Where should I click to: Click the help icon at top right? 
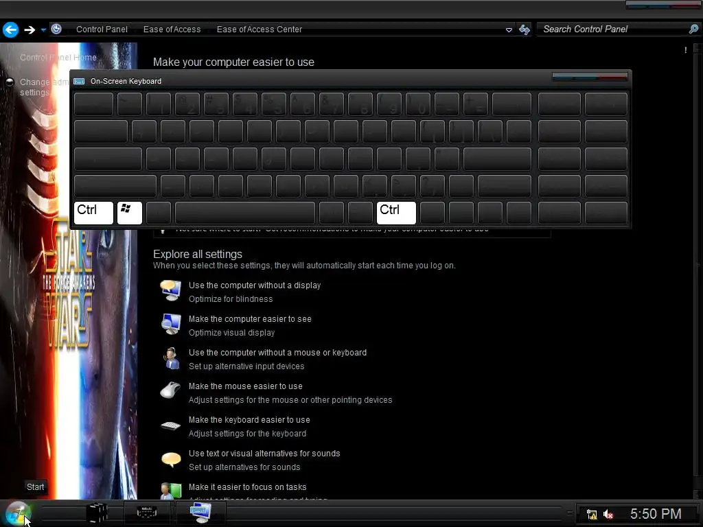coord(686,50)
